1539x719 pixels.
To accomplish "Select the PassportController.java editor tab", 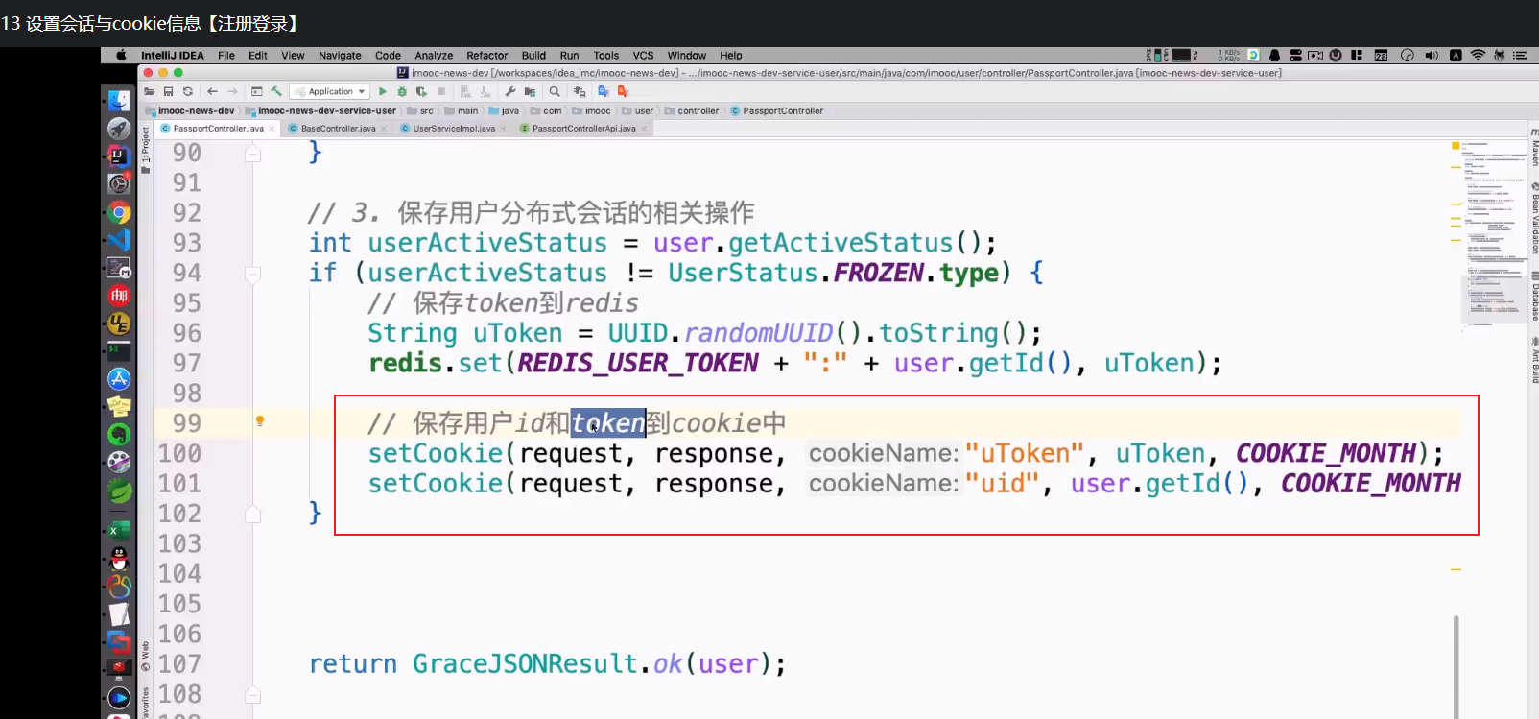I will (218, 129).
